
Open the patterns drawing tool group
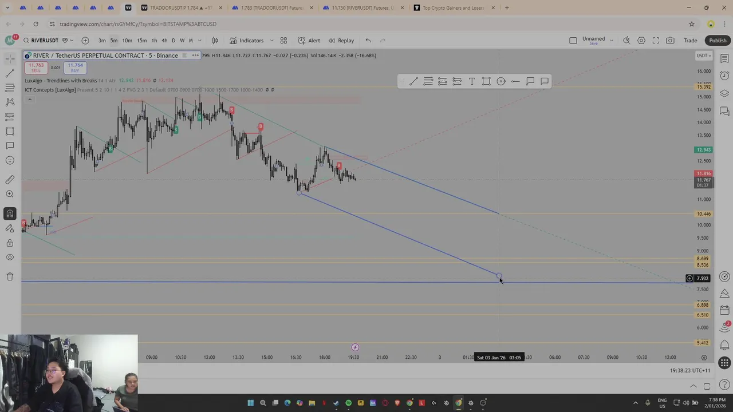pos(10,102)
